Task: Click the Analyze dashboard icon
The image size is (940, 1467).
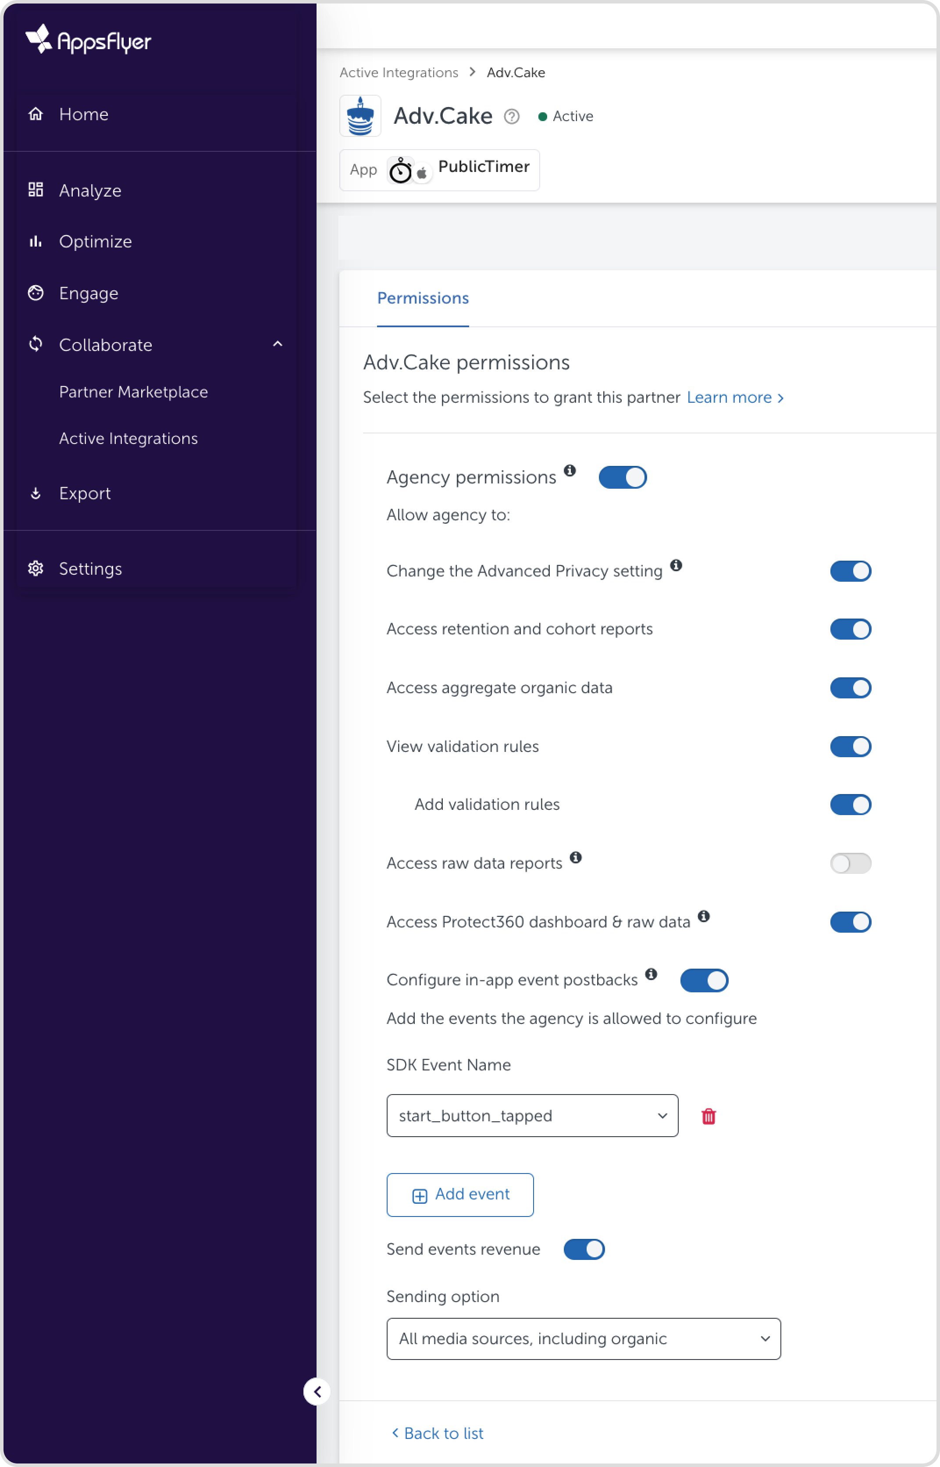Action: (x=36, y=190)
